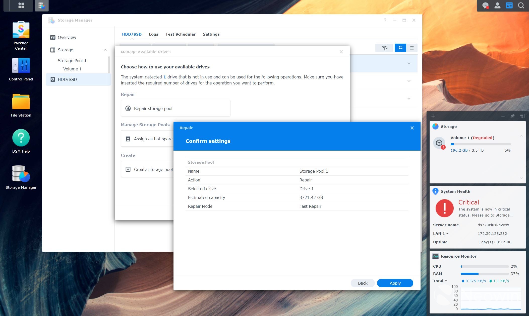Collapse the Storage tree in the sidebar

(105, 50)
